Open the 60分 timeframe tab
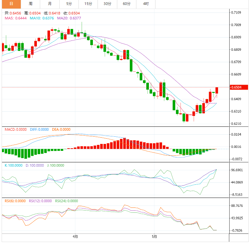 (x=126, y=4)
